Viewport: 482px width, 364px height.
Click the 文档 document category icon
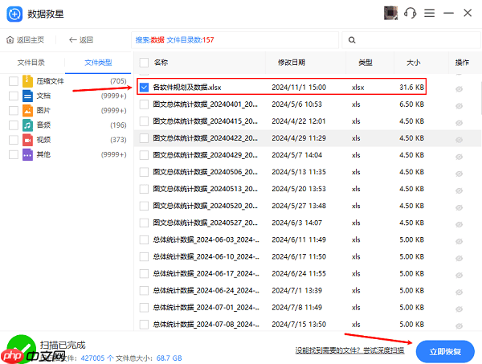28,96
